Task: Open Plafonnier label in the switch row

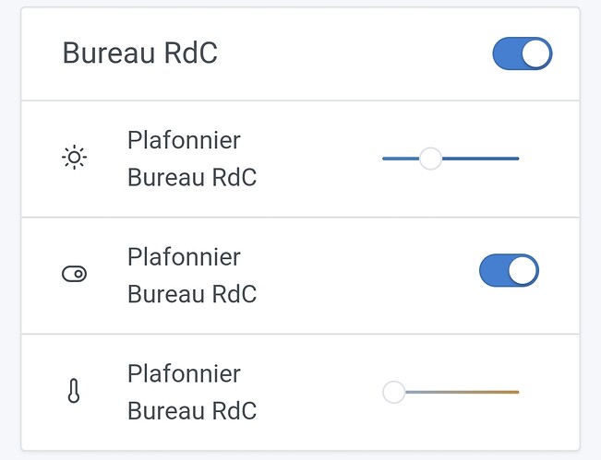Action: (184, 257)
